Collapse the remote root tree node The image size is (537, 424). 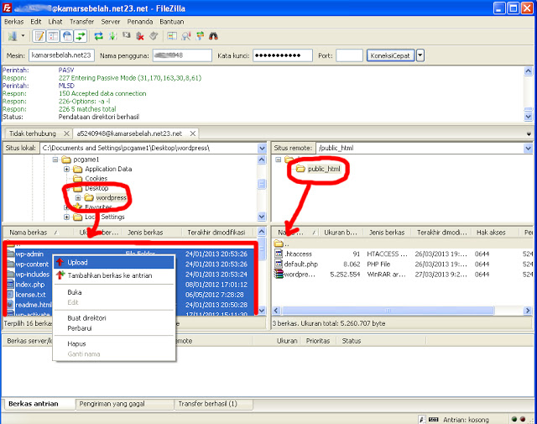pos(278,160)
